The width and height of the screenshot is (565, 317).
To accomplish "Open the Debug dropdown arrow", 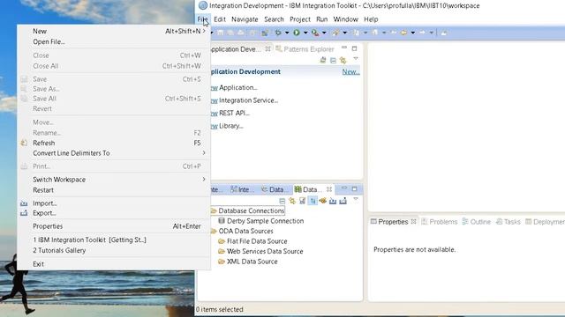I will pyautogui.click(x=287, y=33).
